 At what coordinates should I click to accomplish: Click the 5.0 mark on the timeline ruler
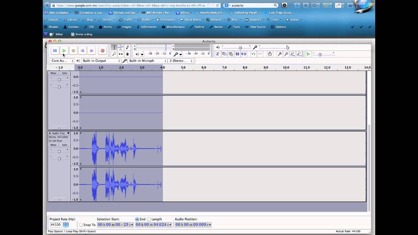(x=183, y=68)
